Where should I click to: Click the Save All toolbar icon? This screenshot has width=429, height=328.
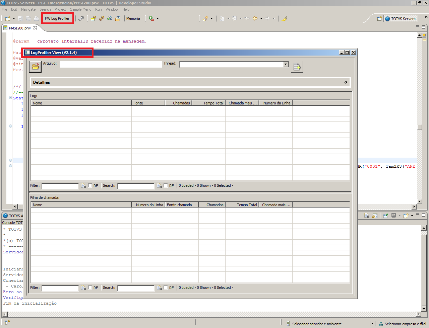[x=28, y=18]
